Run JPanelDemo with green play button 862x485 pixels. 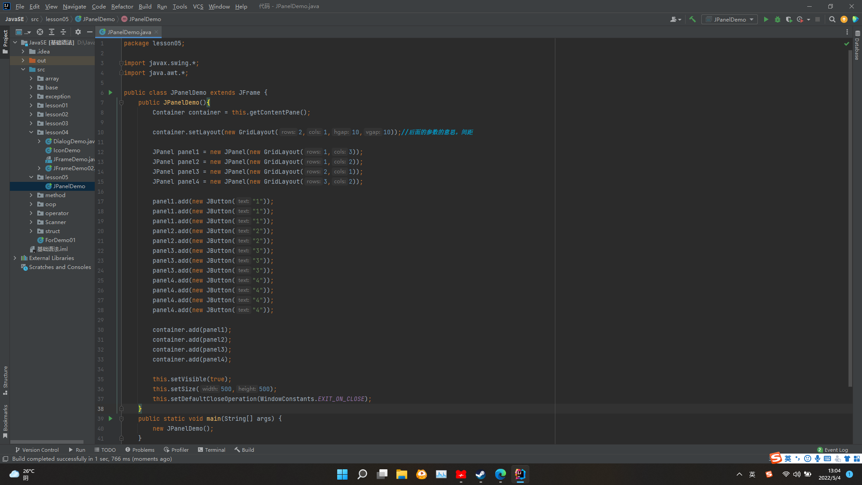click(x=766, y=19)
